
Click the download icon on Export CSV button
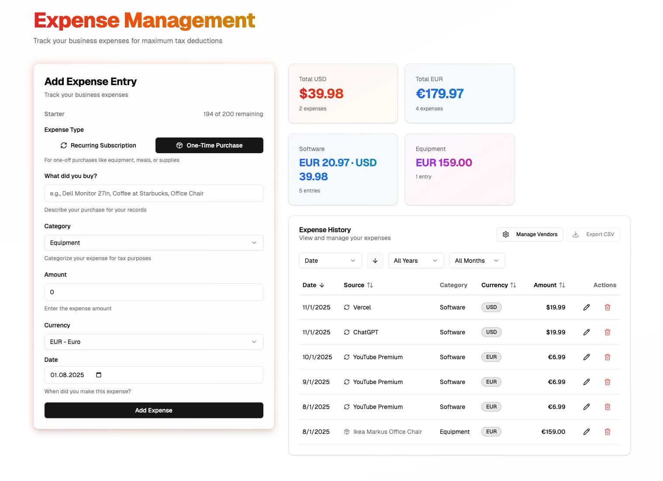click(x=576, y=234)
